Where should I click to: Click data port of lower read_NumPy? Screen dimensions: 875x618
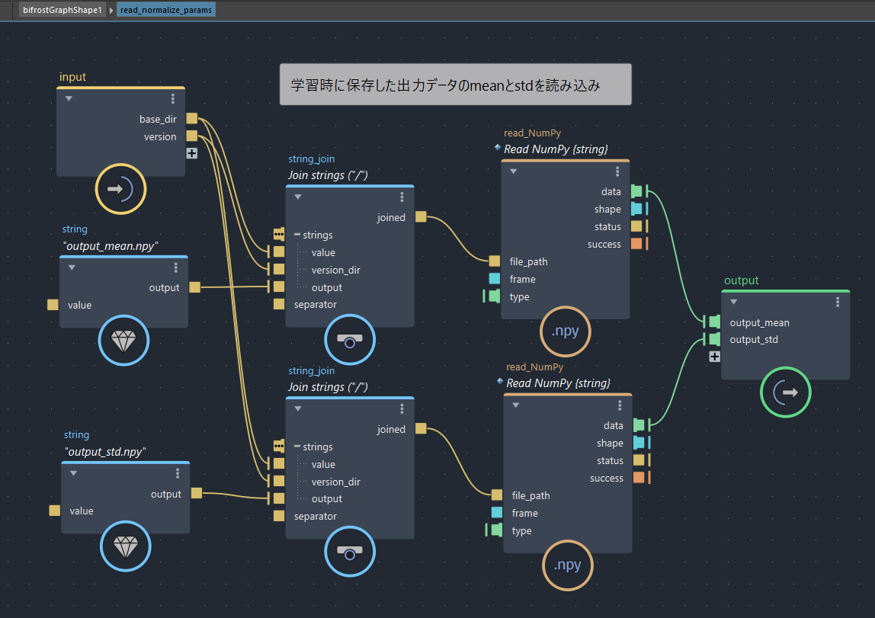[639, 425]
